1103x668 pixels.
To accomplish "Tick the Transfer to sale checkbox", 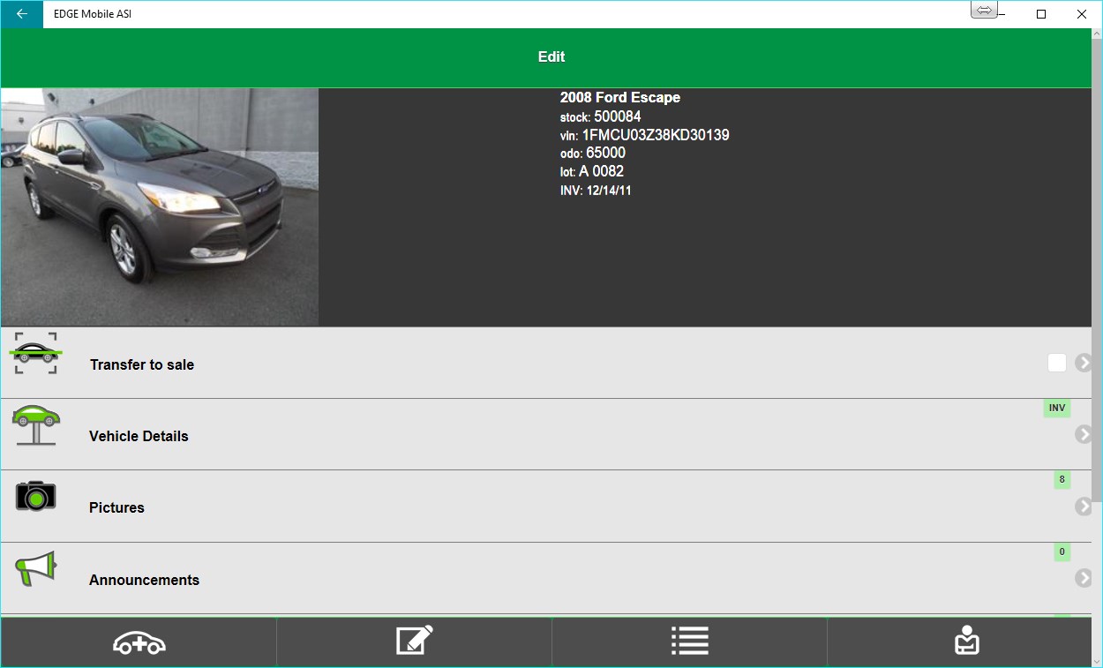I will (x=1057, y=363).
